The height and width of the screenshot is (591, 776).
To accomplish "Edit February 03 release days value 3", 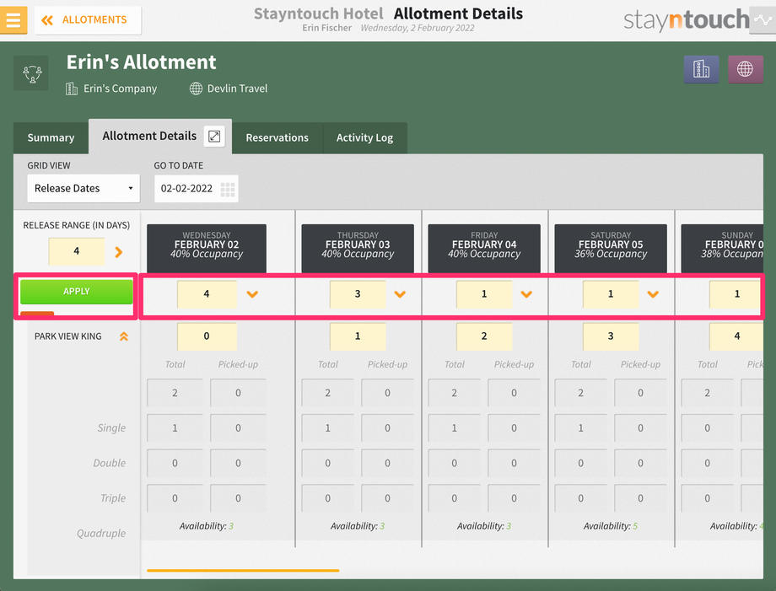I will click(x=358, y=293).
